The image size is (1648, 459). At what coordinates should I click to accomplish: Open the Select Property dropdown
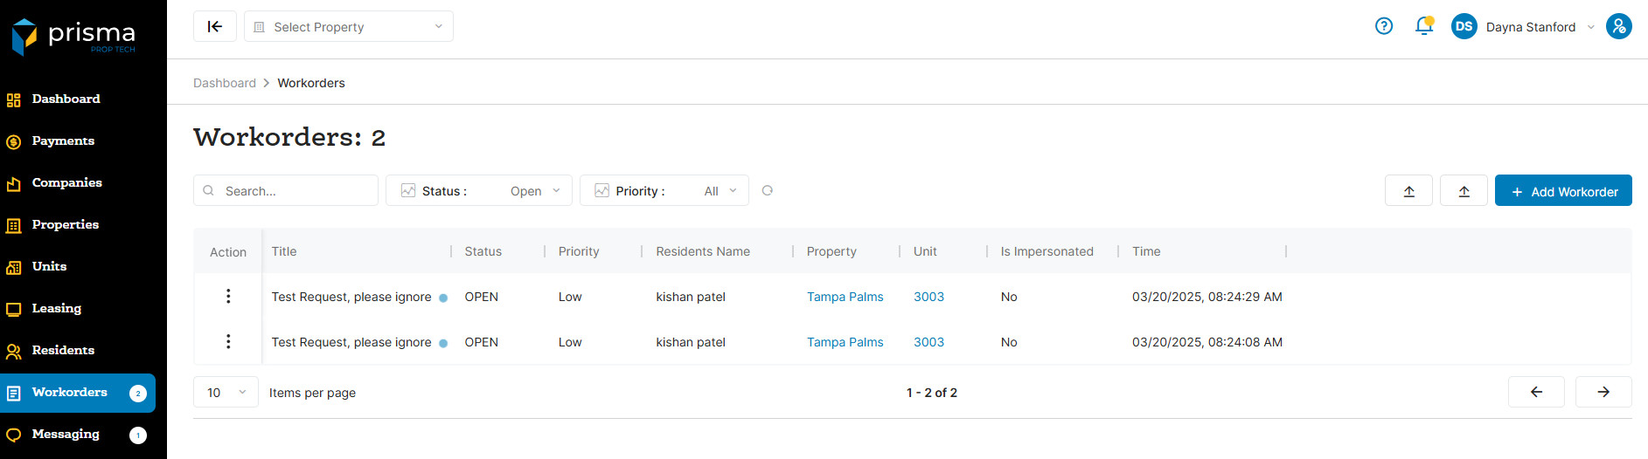(348, 27)
